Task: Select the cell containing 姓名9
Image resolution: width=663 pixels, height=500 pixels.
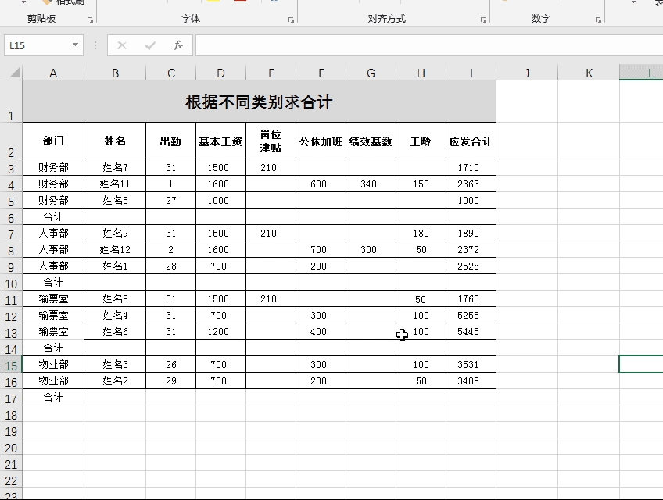Action: tap(115, 233)
